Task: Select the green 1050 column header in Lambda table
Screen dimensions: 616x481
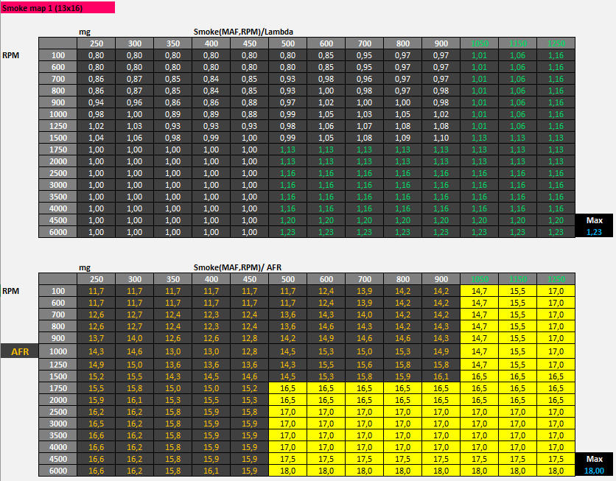Action: click(x=479, y=43)
